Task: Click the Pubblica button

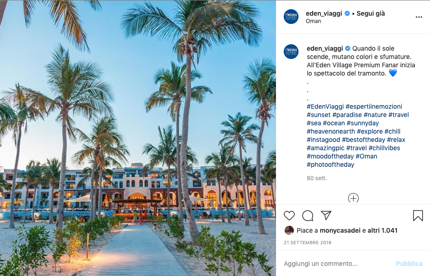Action: click(x=409, y=264)
